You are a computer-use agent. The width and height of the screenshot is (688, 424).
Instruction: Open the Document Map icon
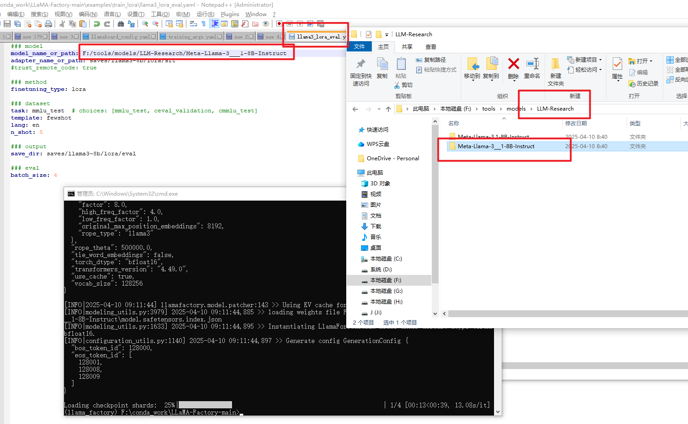(235, 24)
